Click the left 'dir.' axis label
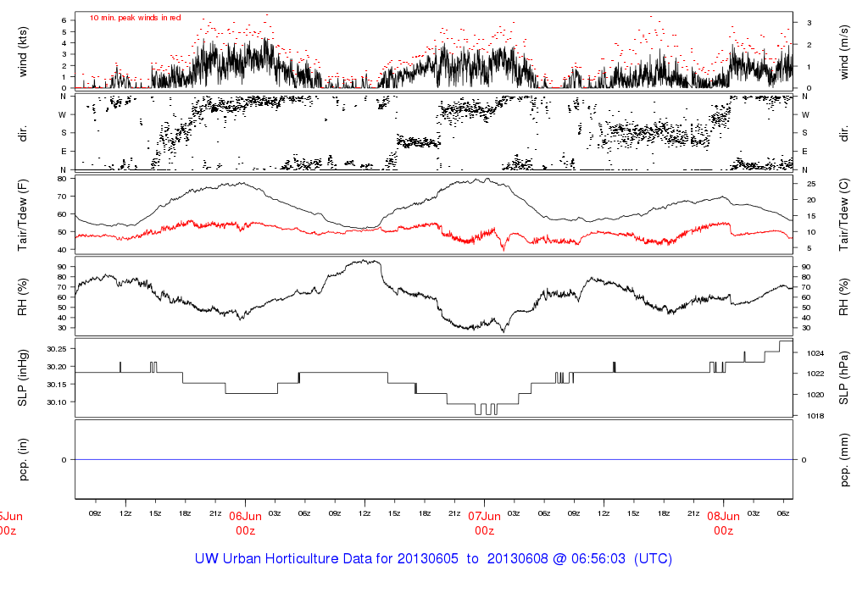 [23, 133]
